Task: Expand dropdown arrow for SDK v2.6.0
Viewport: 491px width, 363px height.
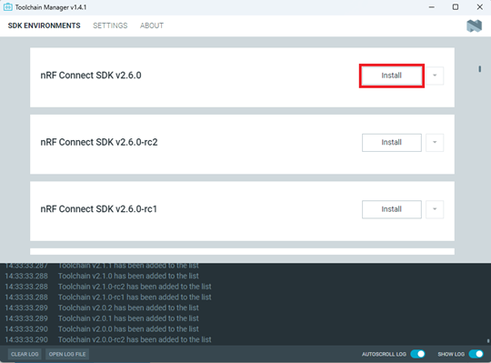Action: coord(435,76)
